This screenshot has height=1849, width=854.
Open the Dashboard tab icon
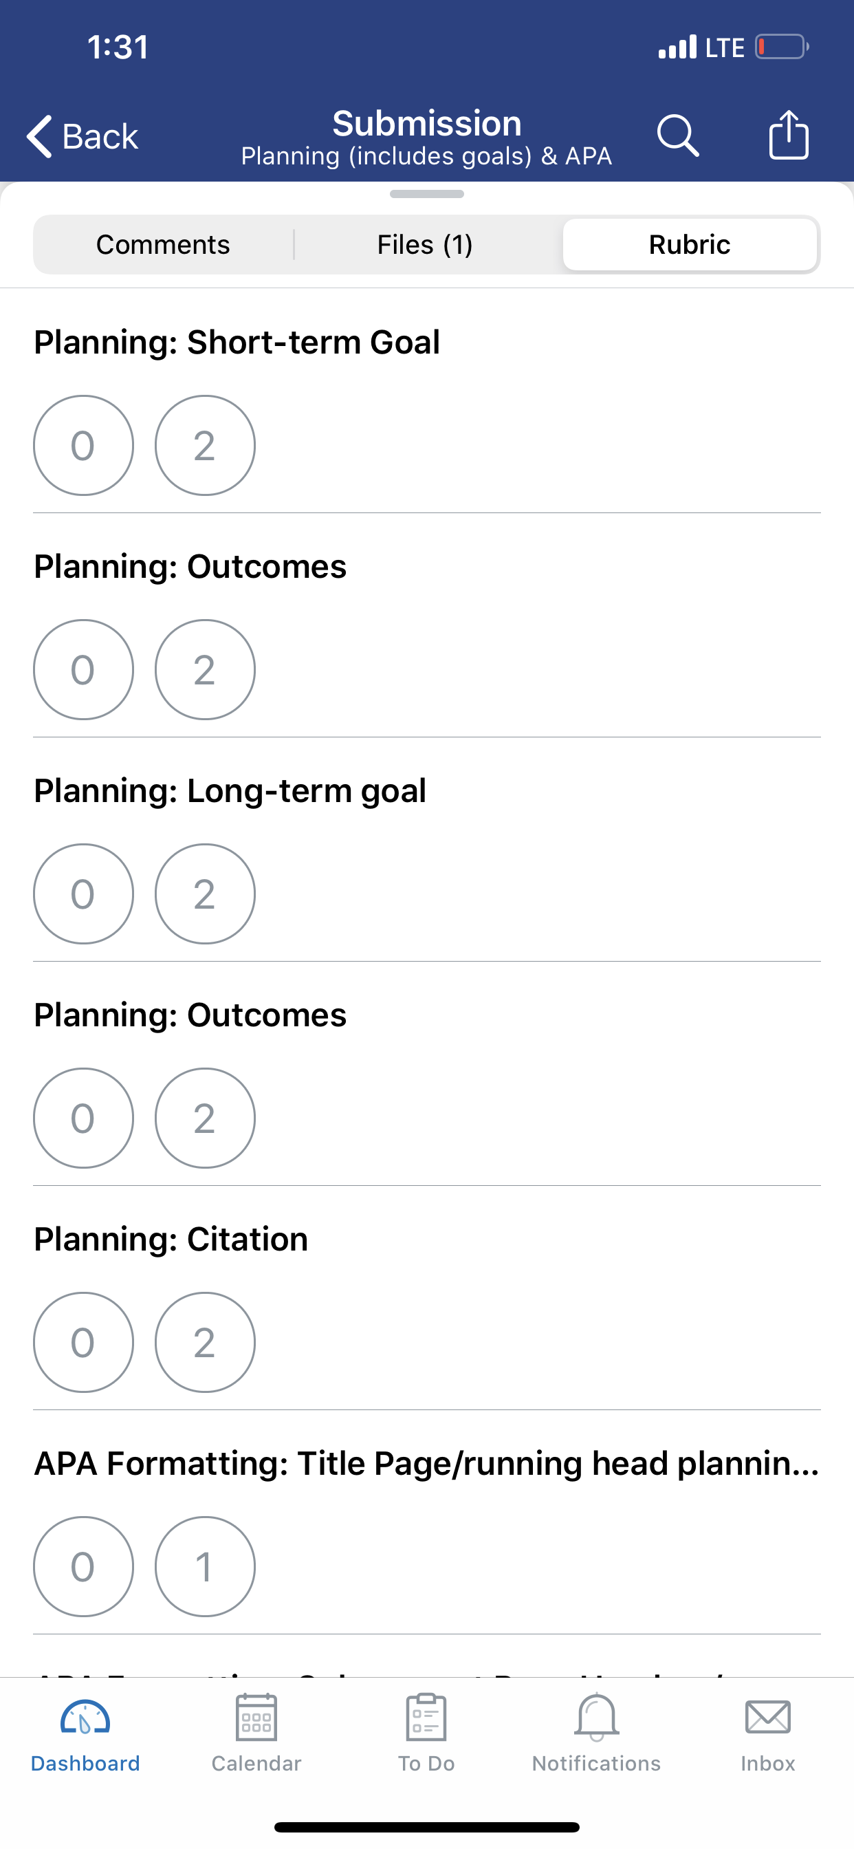pos(85,1718)
